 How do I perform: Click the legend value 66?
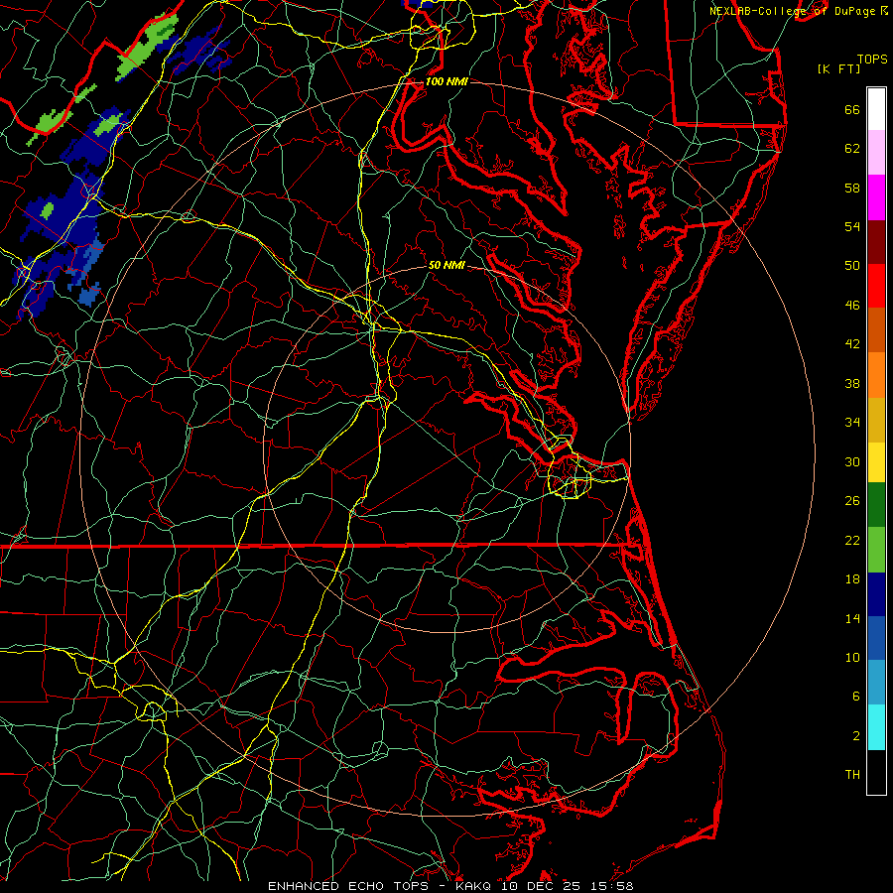click(x=852, y=110)
